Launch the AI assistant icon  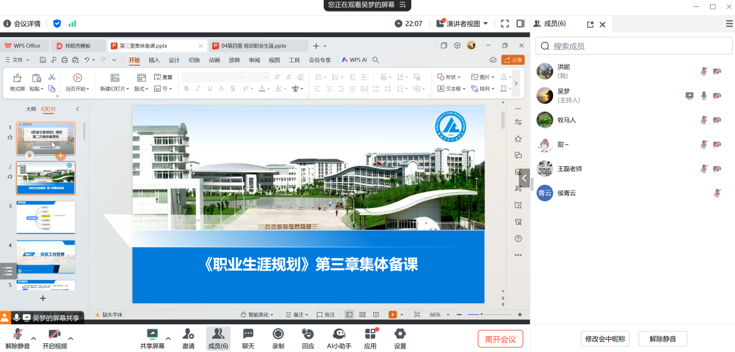coord(339,334)
